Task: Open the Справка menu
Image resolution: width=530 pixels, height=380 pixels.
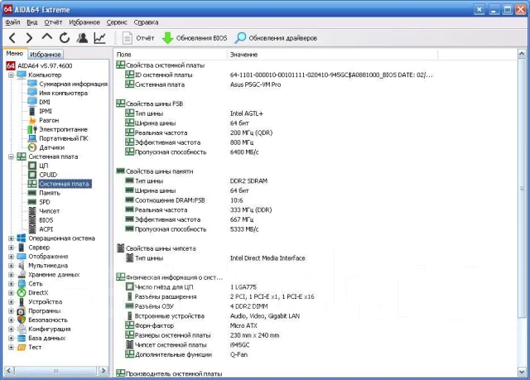Action: point(146,22)
